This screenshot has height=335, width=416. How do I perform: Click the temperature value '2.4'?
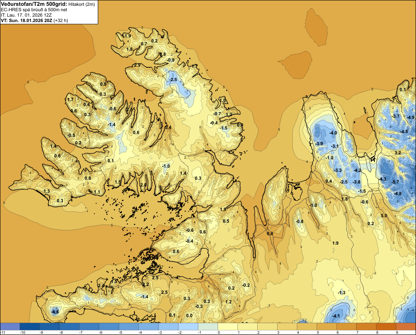(x=102, y=285)
